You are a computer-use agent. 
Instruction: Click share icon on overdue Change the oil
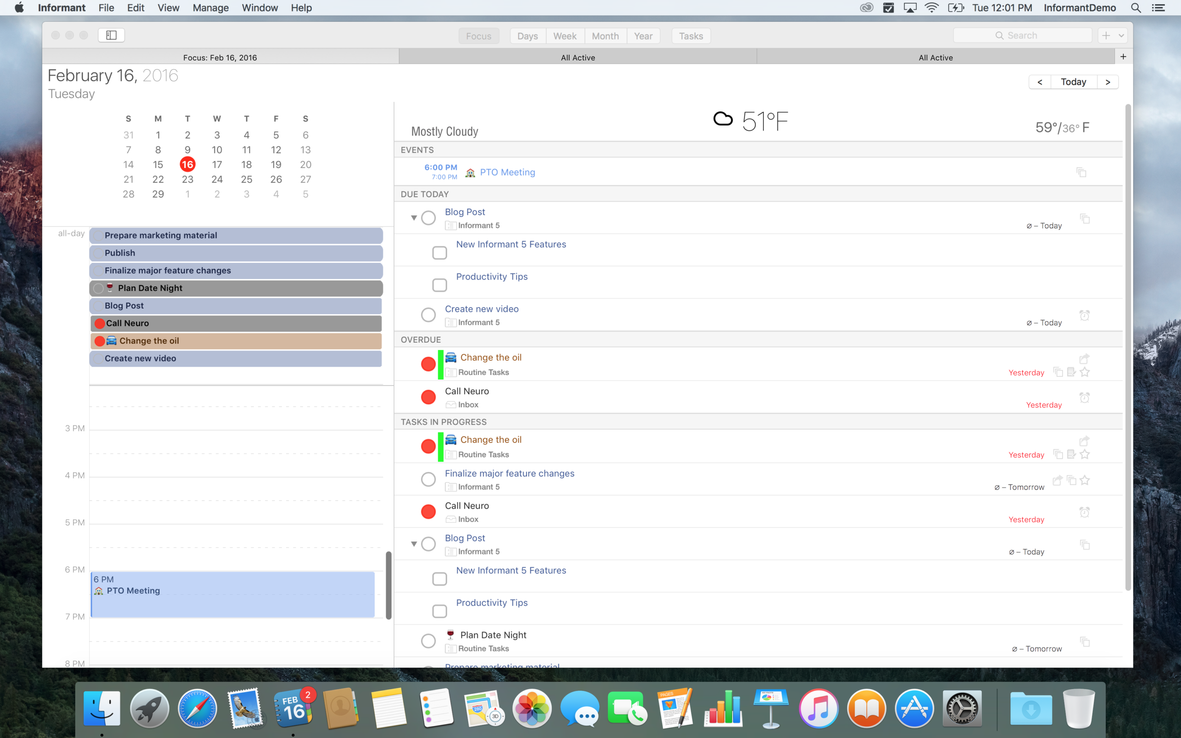tap(1084, 359)
